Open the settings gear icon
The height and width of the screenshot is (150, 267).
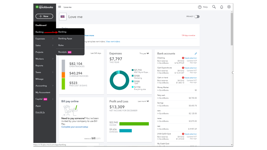(229, 7)
